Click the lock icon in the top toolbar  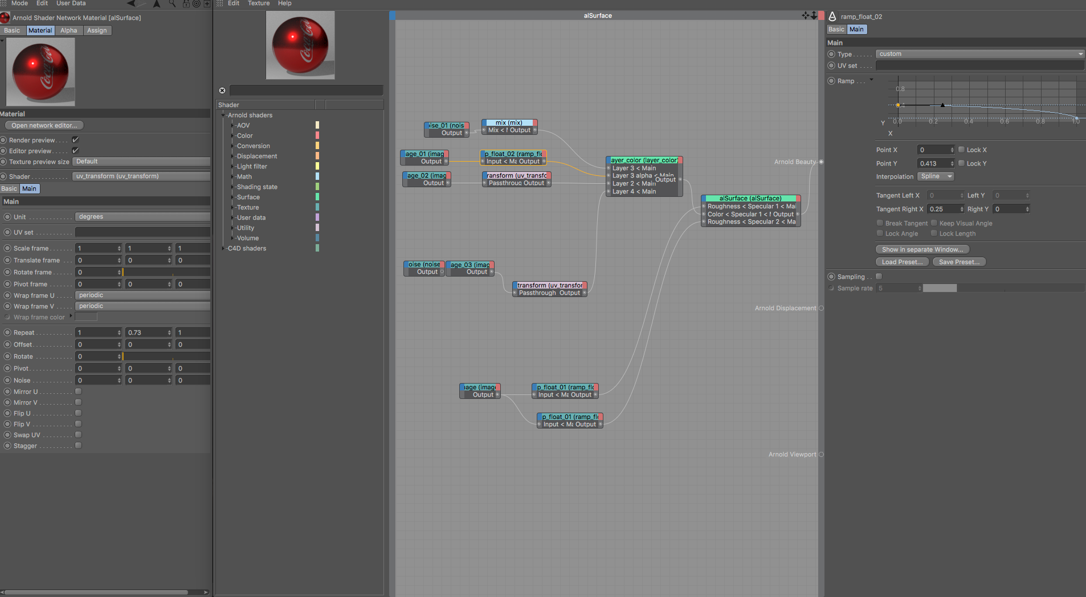pos(186,3)
